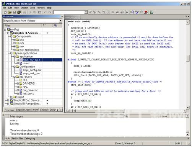Open the File menu

tap(5, 8)
